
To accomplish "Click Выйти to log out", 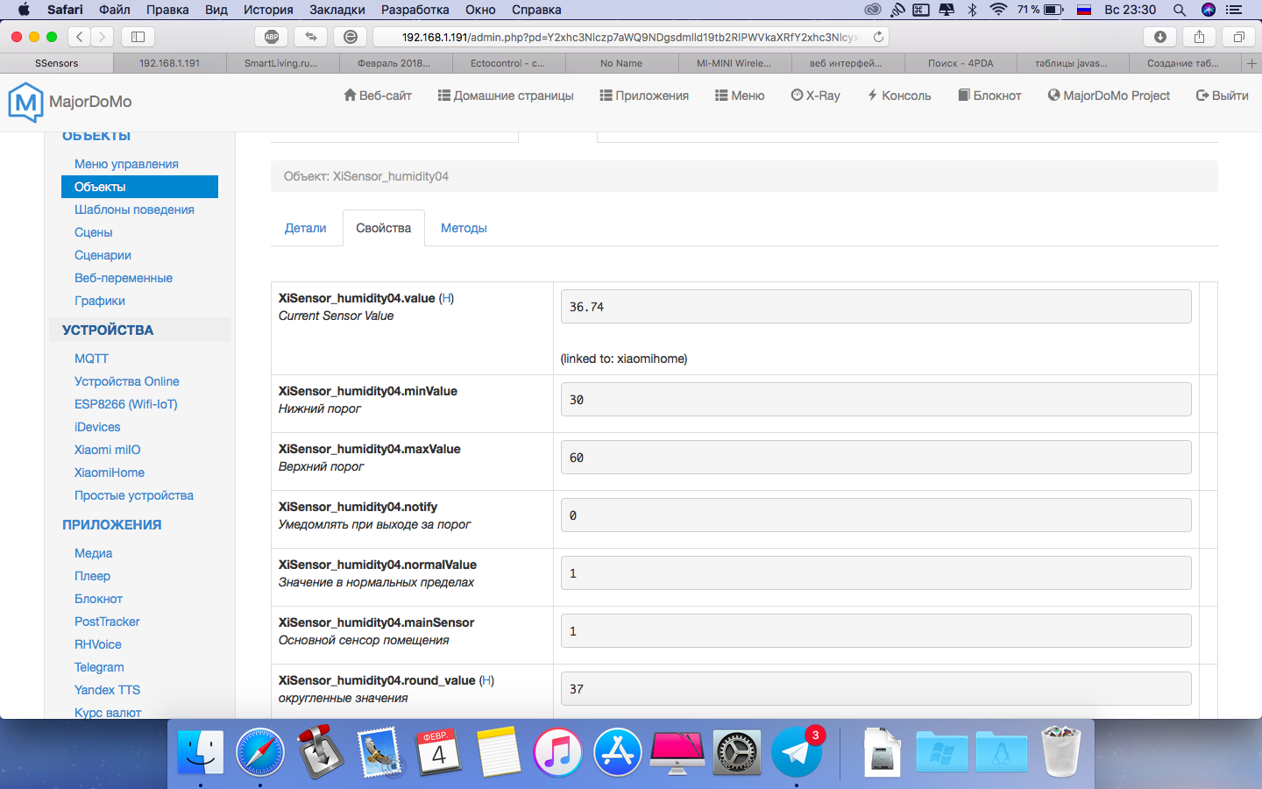I will 1222,96.
